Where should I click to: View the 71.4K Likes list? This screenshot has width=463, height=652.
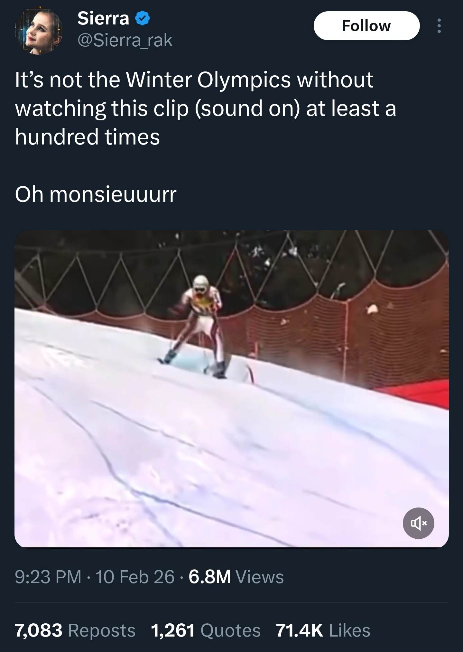323,630
